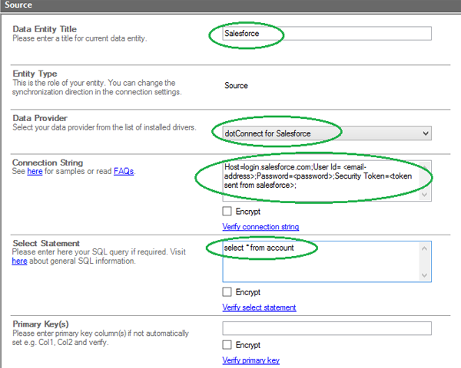Click Verify connection string link
Screen dimensions: 461x368
[x=260, y=227]
